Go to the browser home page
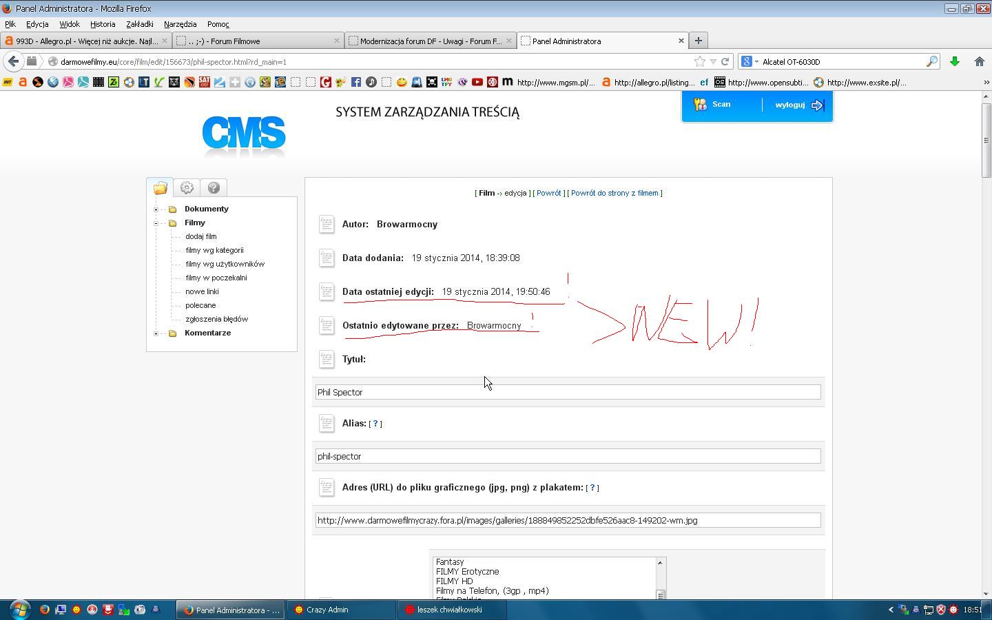This screenshot has height=620, width=992. 979,61
